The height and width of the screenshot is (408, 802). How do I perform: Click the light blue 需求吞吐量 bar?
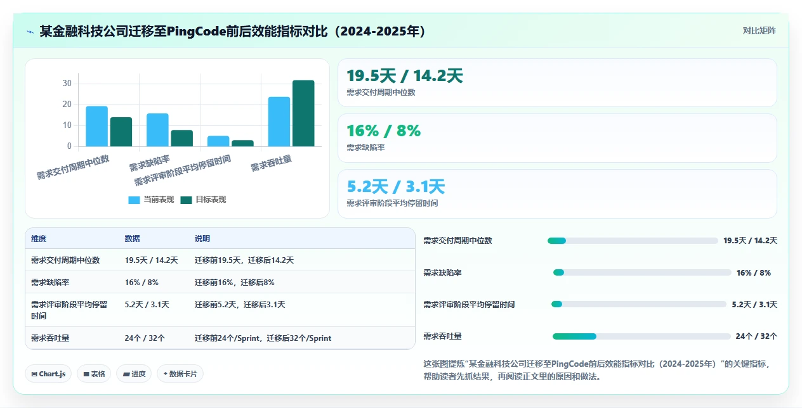279,122
